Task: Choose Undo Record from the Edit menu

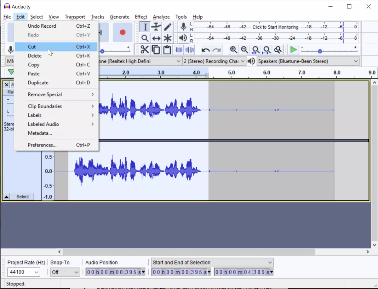Action: 56,26
